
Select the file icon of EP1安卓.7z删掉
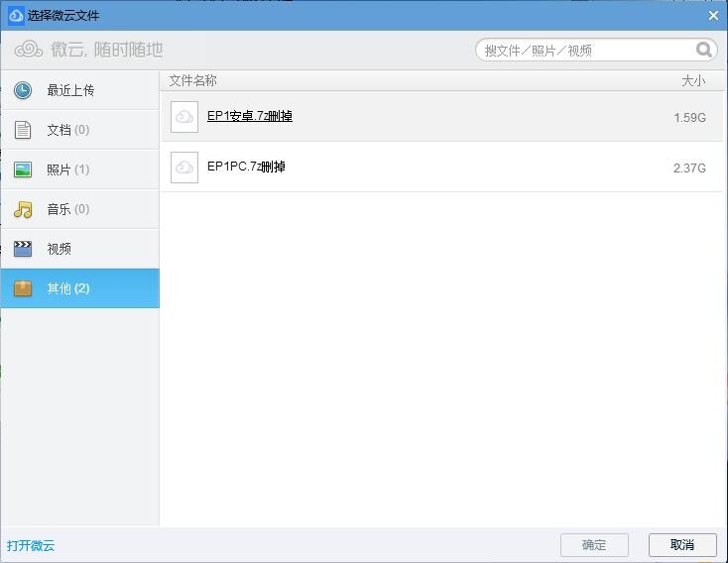click(x=184, y=117)
